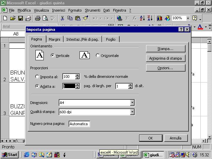Screen dimensions: 212x159
Task: Open a file with the Open folder icon
Action: pyautogui.click(x=13, y=18)
